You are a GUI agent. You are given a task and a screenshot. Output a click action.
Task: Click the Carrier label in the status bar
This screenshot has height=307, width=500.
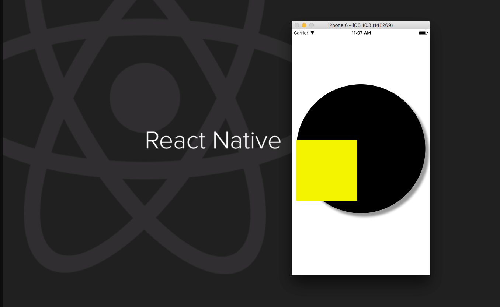click(301, 33)
